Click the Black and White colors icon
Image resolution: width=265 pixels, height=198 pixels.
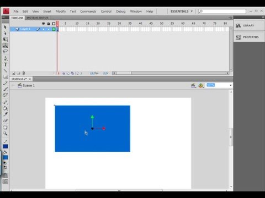(x=5, y=163)
